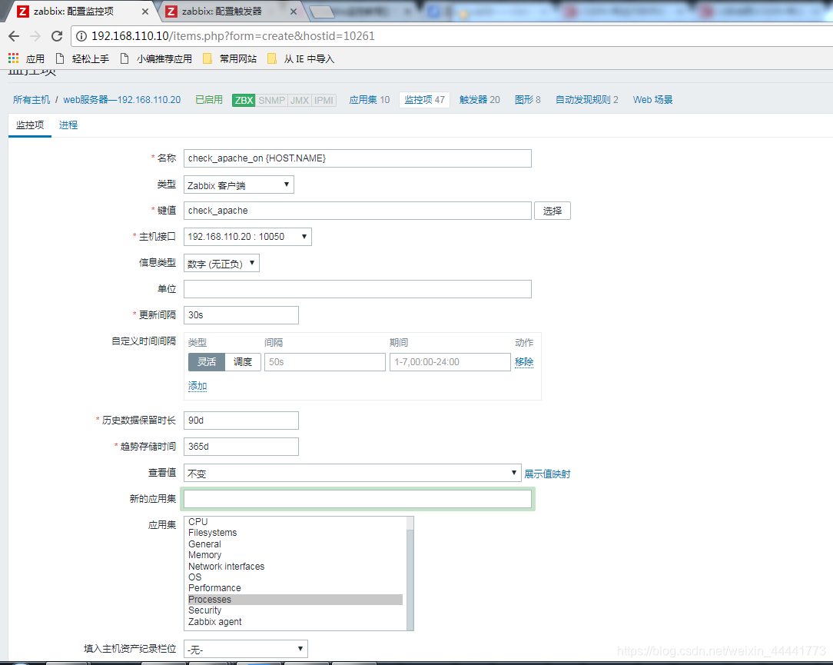The width and height of the screenshot is (833, 665).
Task: Click the browser forward arrow
Action: pos(35,36)
